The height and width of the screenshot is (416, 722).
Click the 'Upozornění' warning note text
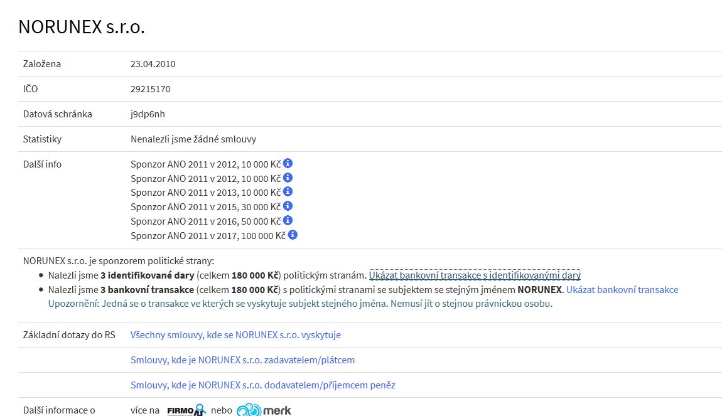pos(300,304)
